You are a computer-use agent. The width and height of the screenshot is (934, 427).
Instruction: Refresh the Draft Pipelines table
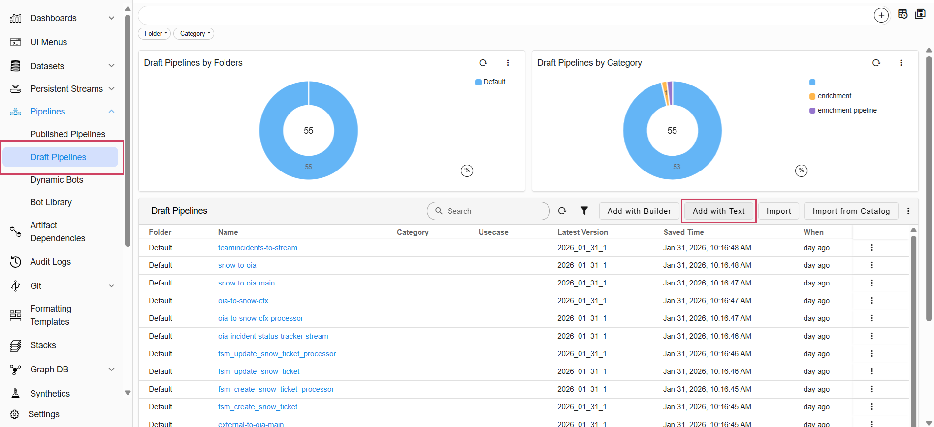562,211
